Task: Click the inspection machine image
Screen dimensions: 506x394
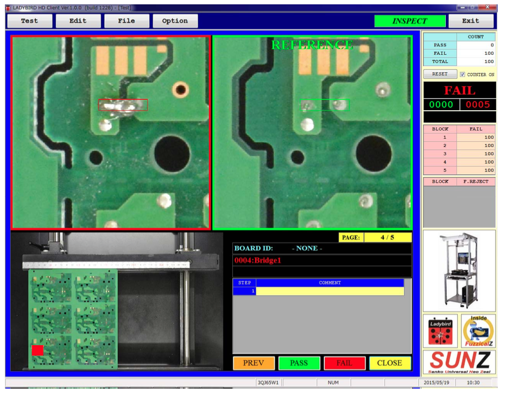Action: pyautogui.click(x=459, y=271)
